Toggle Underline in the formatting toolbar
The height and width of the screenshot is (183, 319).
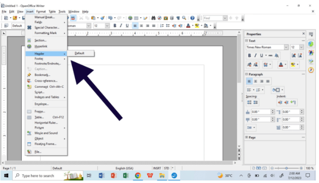[x=127, y=26]
